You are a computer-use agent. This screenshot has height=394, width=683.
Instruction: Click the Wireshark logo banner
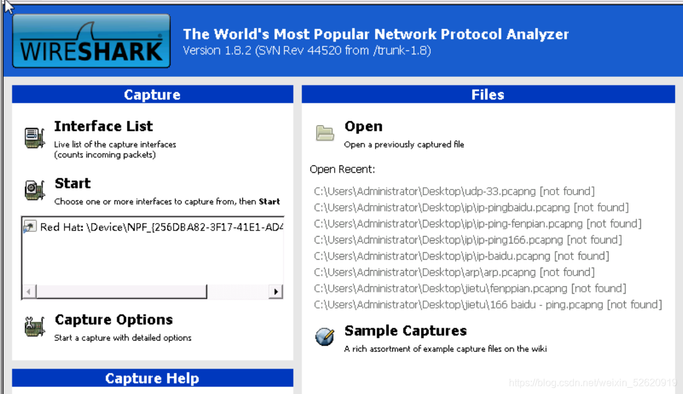pyautogui.click(x=92, y=41)
